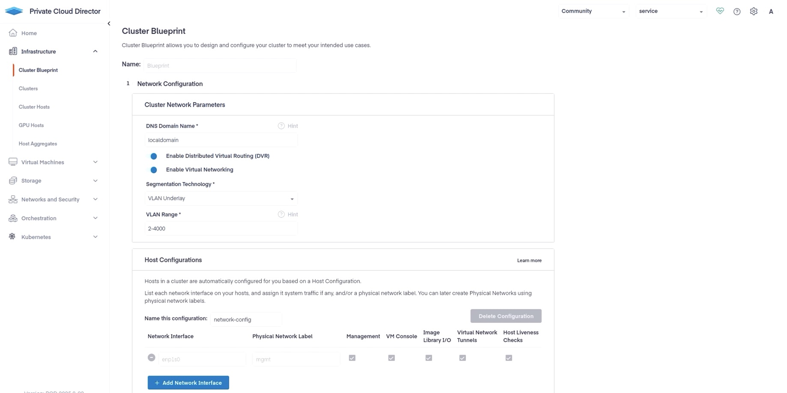Go to GPU Hosts page
787x393 pixels.
point(31,125)
